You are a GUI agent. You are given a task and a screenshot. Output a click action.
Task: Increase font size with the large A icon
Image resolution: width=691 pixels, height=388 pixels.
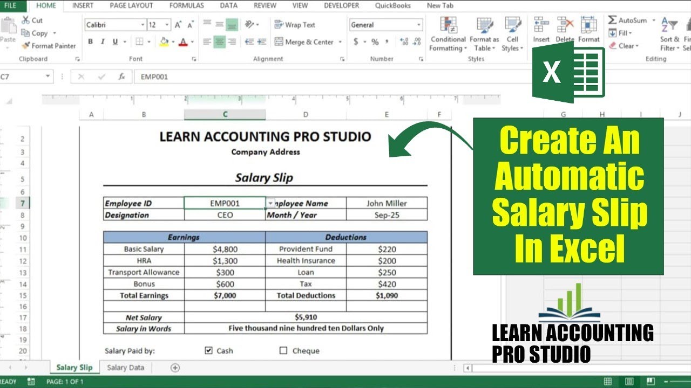pos(178,25)
